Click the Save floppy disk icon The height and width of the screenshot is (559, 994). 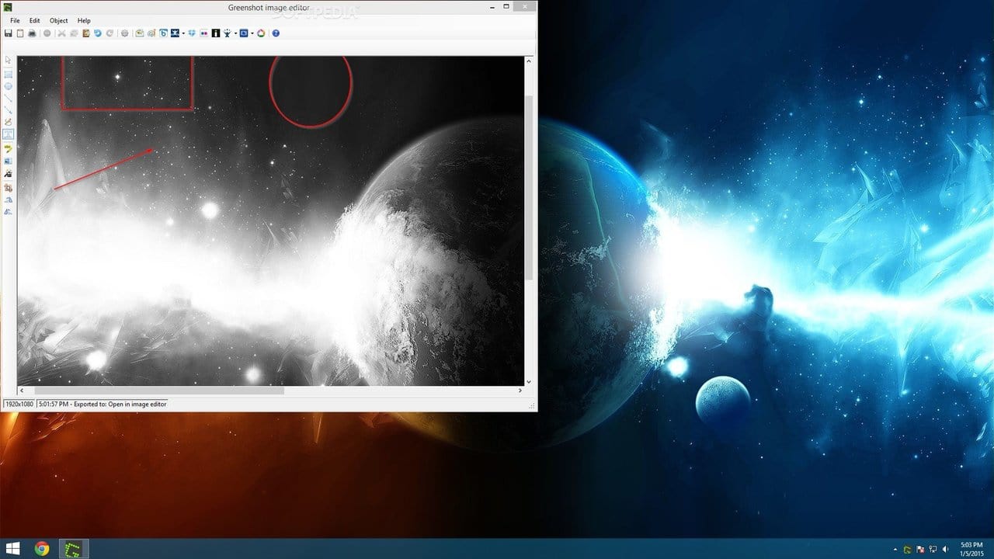click(8, 33)
